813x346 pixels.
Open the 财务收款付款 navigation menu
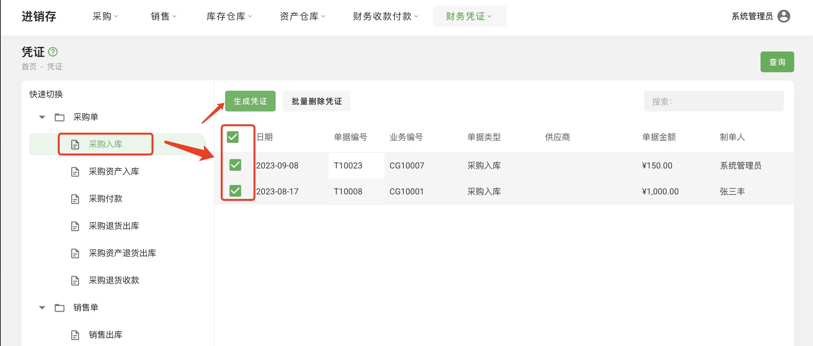click(385, 16)
